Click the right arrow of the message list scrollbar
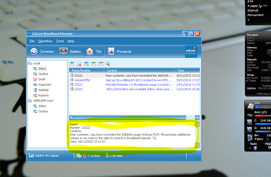271x177 pixels. 197,117
